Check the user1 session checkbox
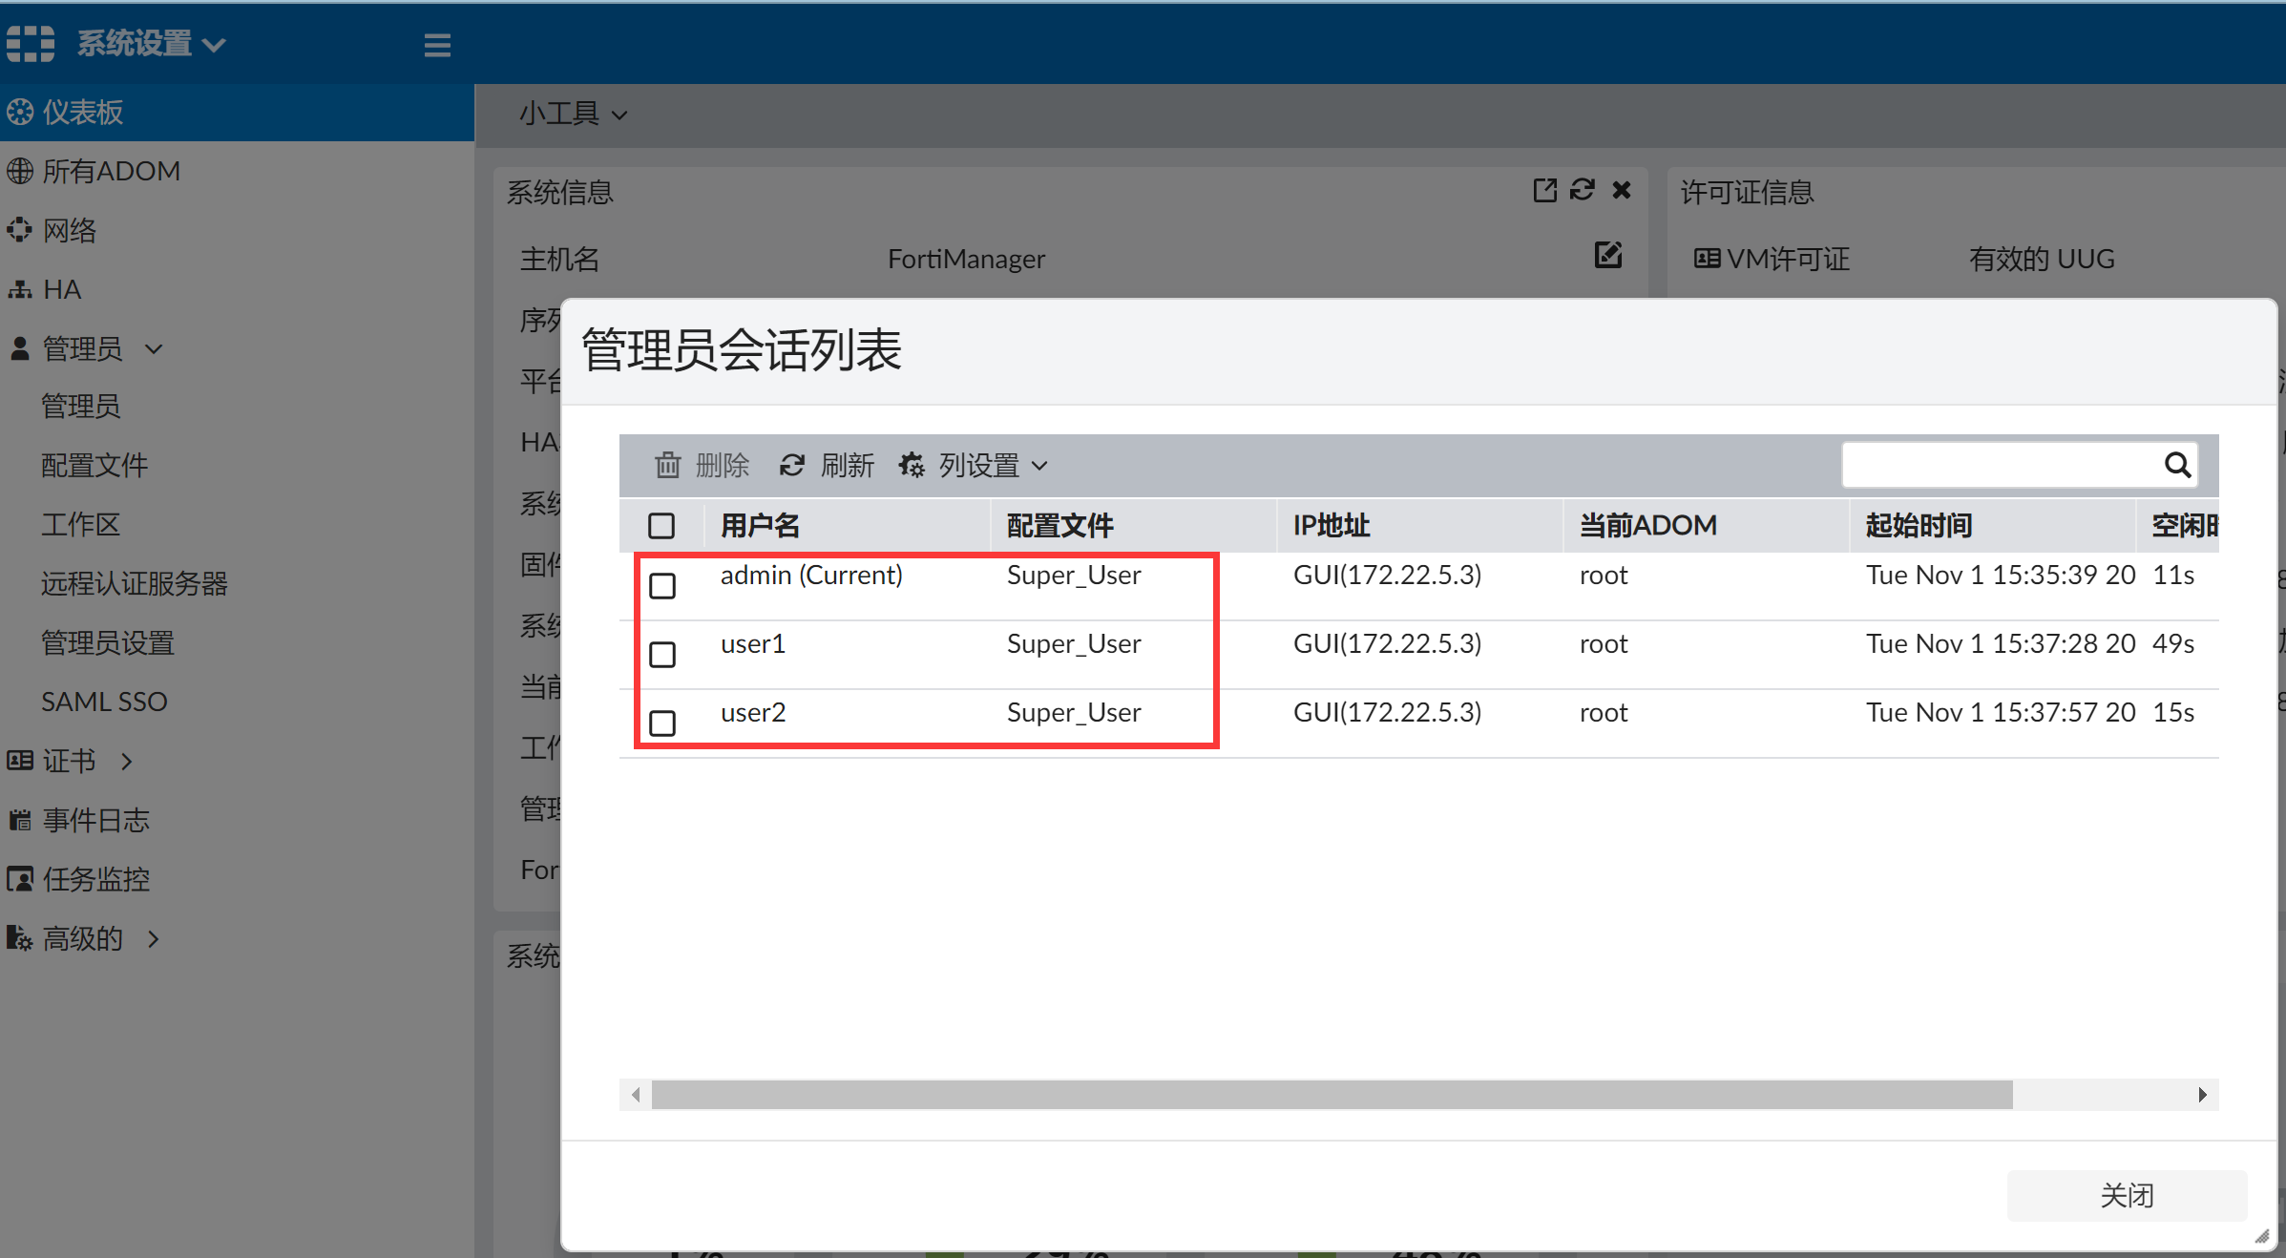This screenshot has height=1258, width=2286. [x=662, y=654]
